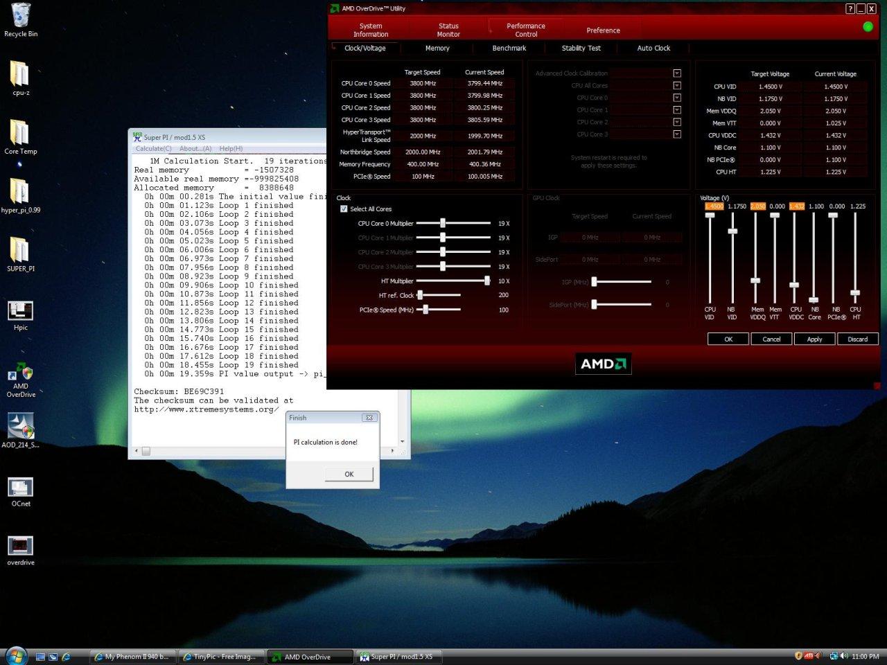Open the Stability Test sub-tab

click(x=581, y=48)
